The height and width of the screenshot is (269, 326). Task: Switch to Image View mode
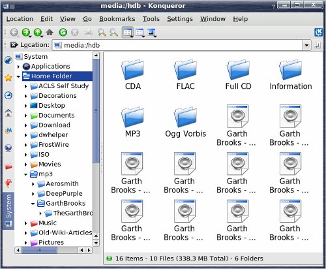click(x=151, y=33)
